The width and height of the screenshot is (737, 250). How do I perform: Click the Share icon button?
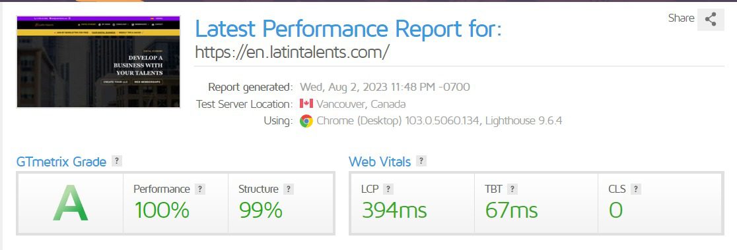[x=711, y=20]
